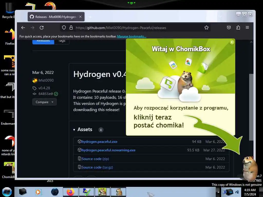This screenshot has height=197, width=263.
Task: Open the Manage bookmarks link
Action: click(132, 36)
